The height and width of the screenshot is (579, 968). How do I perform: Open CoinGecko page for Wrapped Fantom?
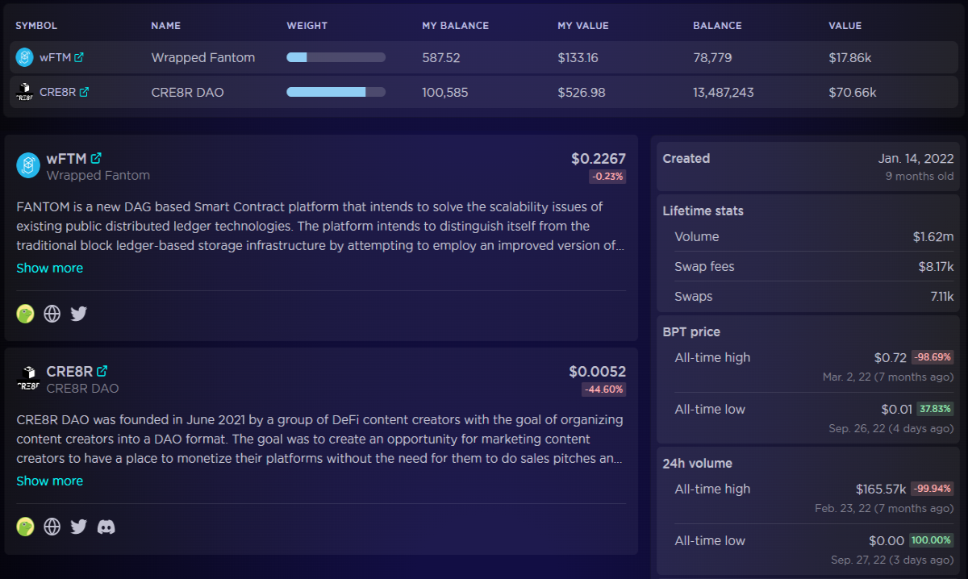[26, 314]
